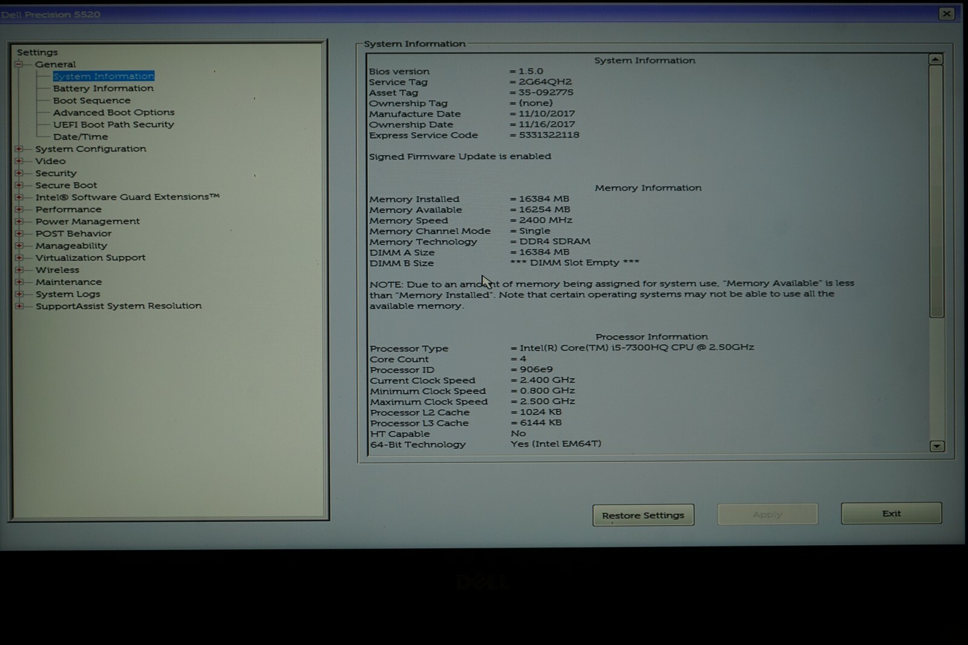Select System Configuration label
This screenshot has height=645, width=968.
pos(90,149)
